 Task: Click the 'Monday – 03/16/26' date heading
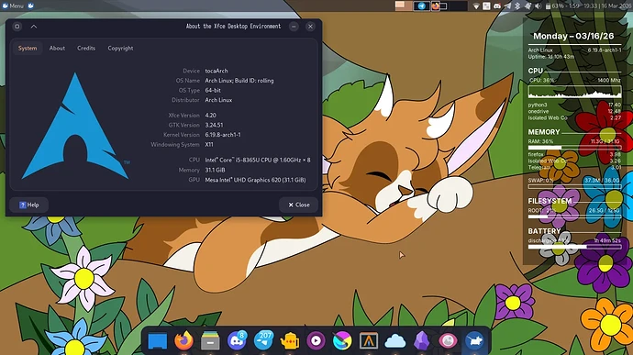(x=573, y=36)
